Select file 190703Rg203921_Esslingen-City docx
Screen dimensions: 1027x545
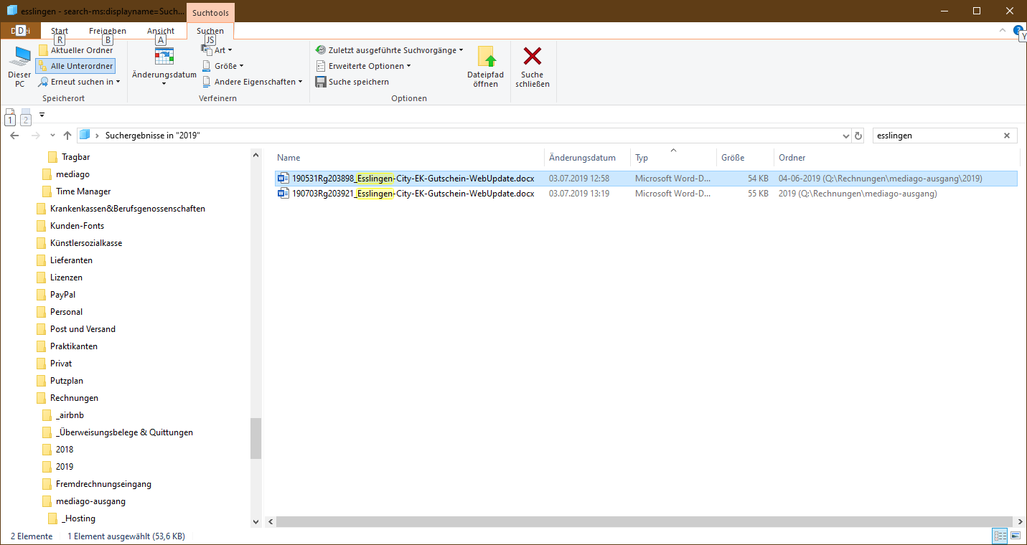[646, 194]
